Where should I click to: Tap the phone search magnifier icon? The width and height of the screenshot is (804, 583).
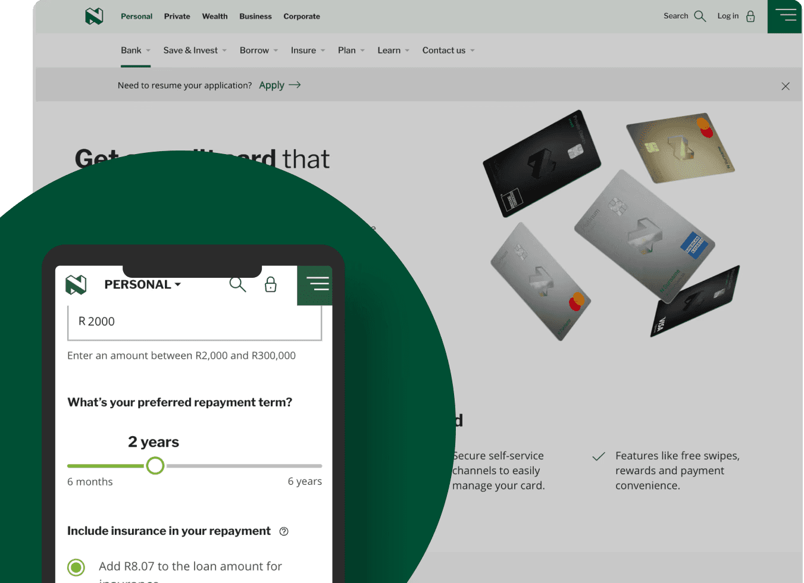click(x=237, y=284)
